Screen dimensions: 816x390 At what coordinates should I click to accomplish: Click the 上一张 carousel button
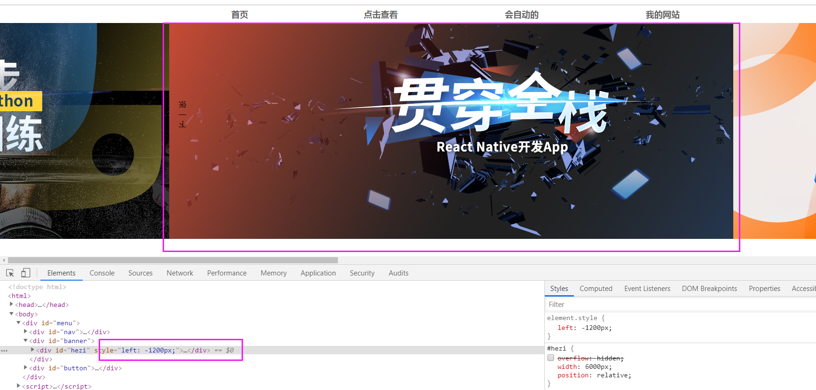(x=720, y=131)
